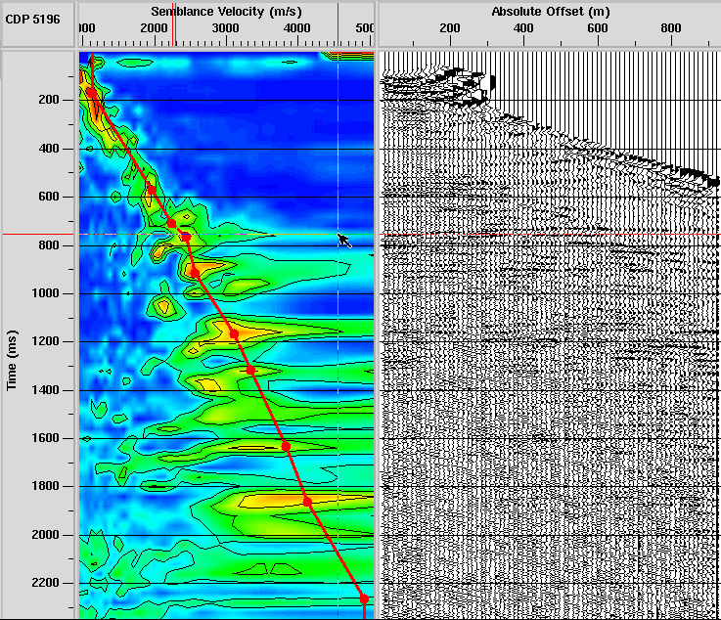This screenshot has width=721, height=620.
Task: Select the velocity pick near 1860 ms
Action: coord(307,501)
